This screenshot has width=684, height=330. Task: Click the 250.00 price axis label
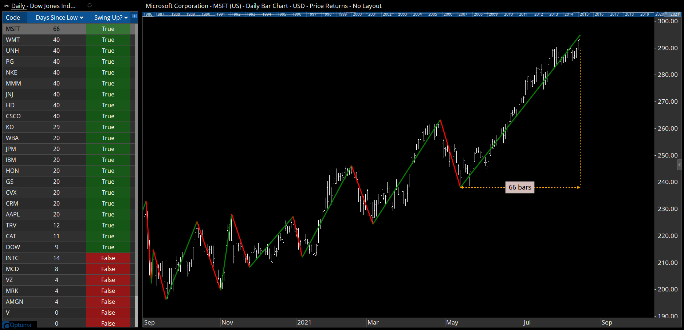(668, 155)
